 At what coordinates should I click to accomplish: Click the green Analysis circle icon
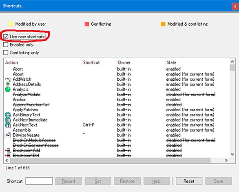tap(8, 89)
